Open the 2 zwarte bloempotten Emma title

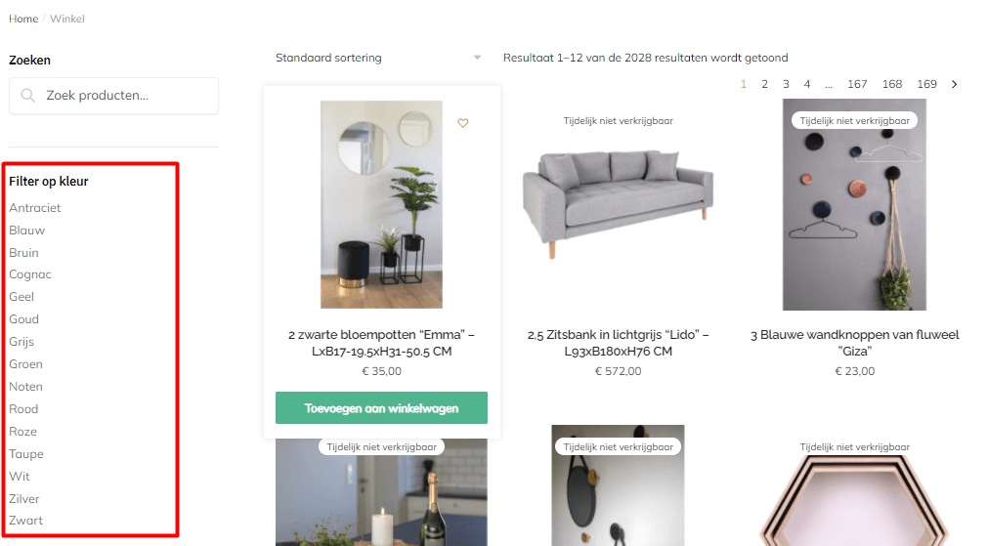381,343
